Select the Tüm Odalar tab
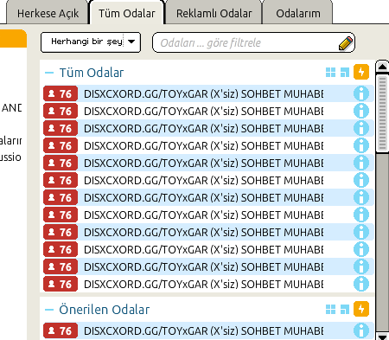The height and width of the screenshot is (340, 389). [127, 13]
